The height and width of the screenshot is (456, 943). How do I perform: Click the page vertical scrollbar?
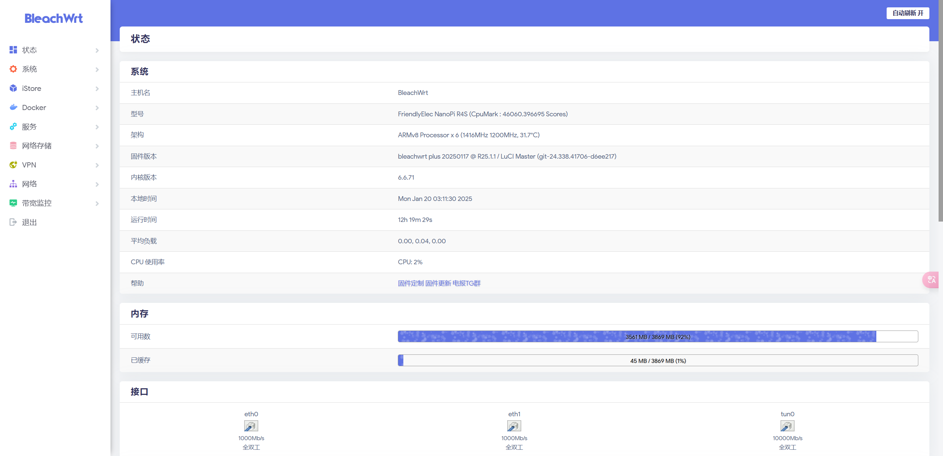click(x=940, y=110)
